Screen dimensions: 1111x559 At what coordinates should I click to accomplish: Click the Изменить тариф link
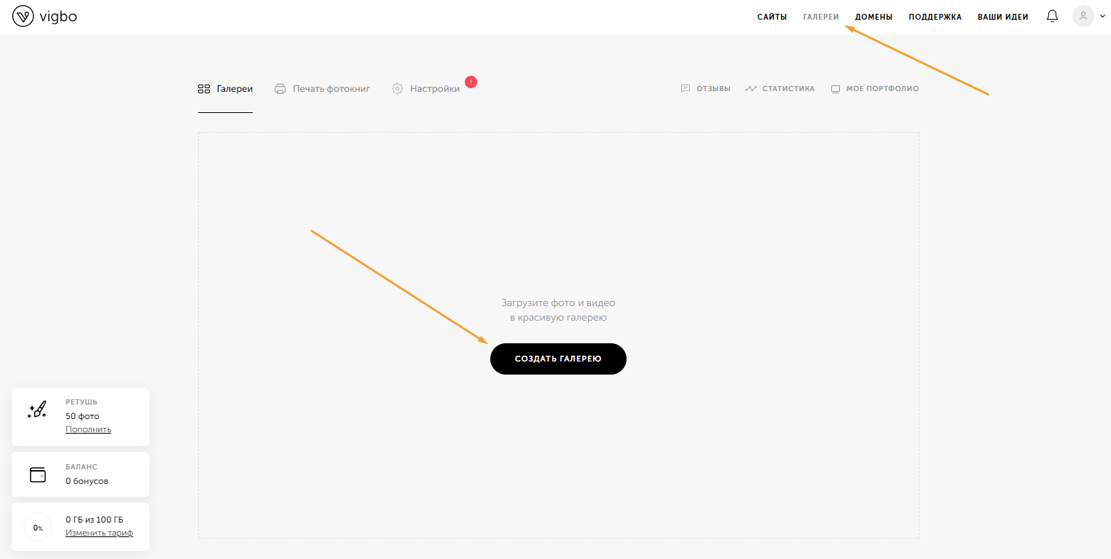[99, 533]
